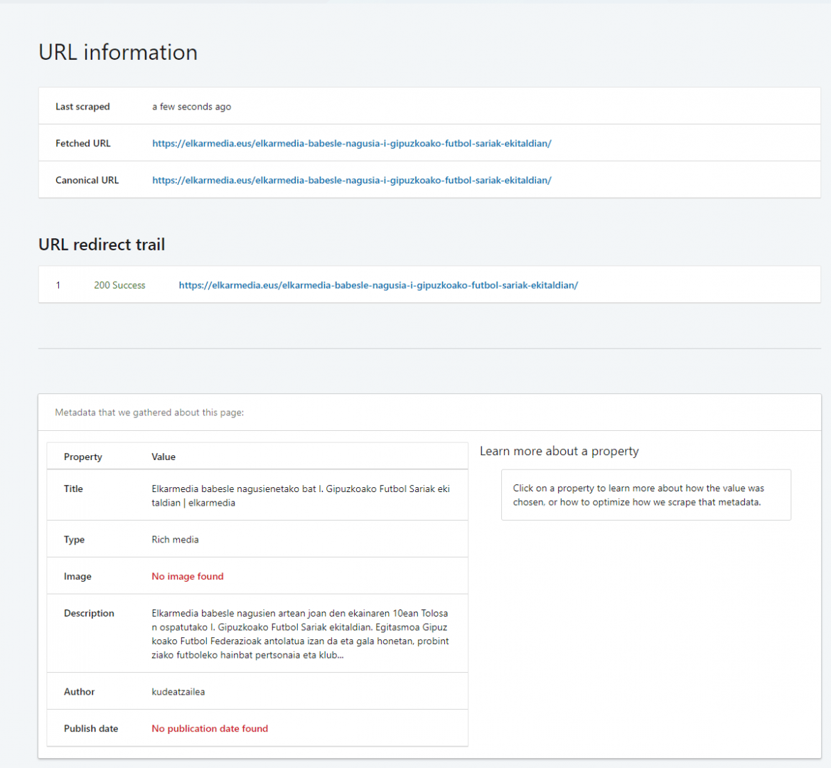
Task: Click the description value paragraph
Action: coord(300,634)
